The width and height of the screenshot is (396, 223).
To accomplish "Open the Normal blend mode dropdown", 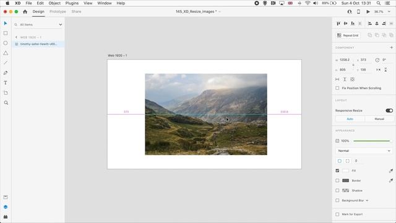I will pyautogui.click(x=364, y=151).
